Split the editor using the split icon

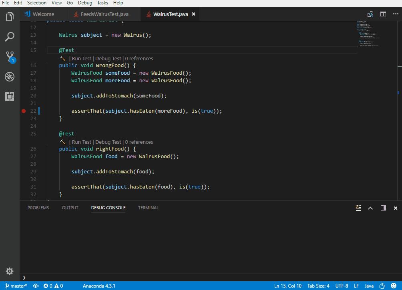click(383, 14)
